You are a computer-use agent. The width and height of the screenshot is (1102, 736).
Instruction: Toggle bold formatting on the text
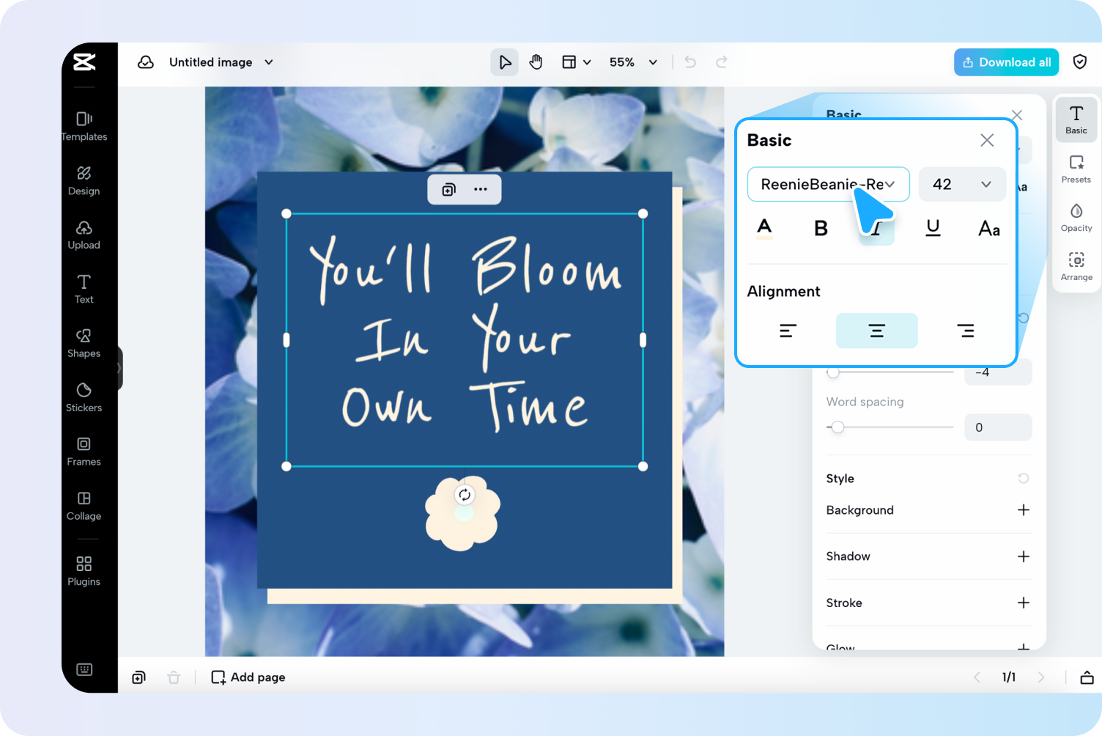pyautogui.click(x=820, y=228)
